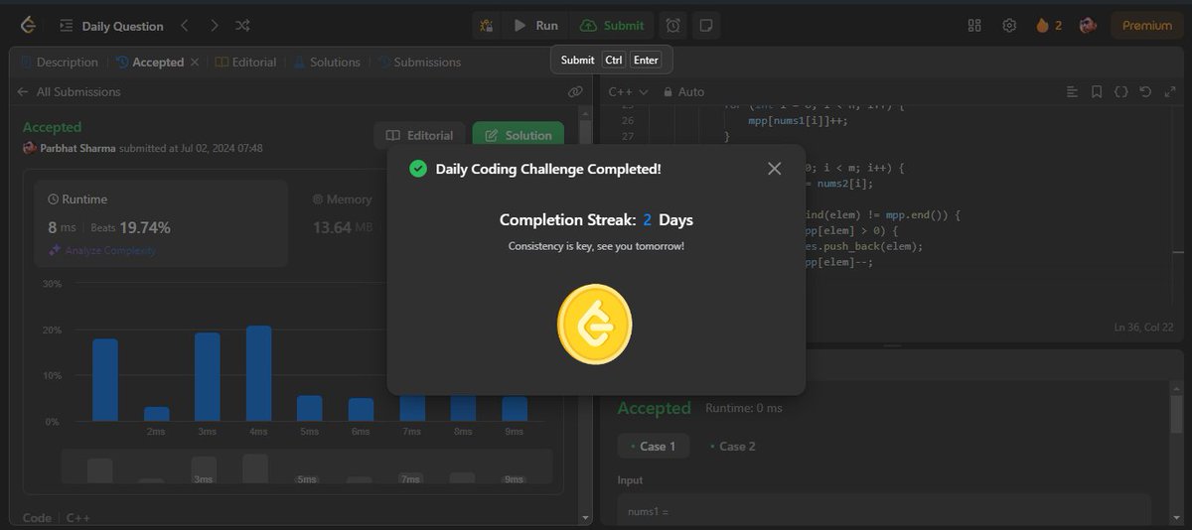
Task: Run the code
Action: (536, 26)
